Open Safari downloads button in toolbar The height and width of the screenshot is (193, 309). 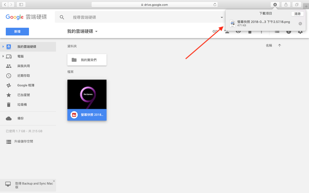tap(275, 5)
